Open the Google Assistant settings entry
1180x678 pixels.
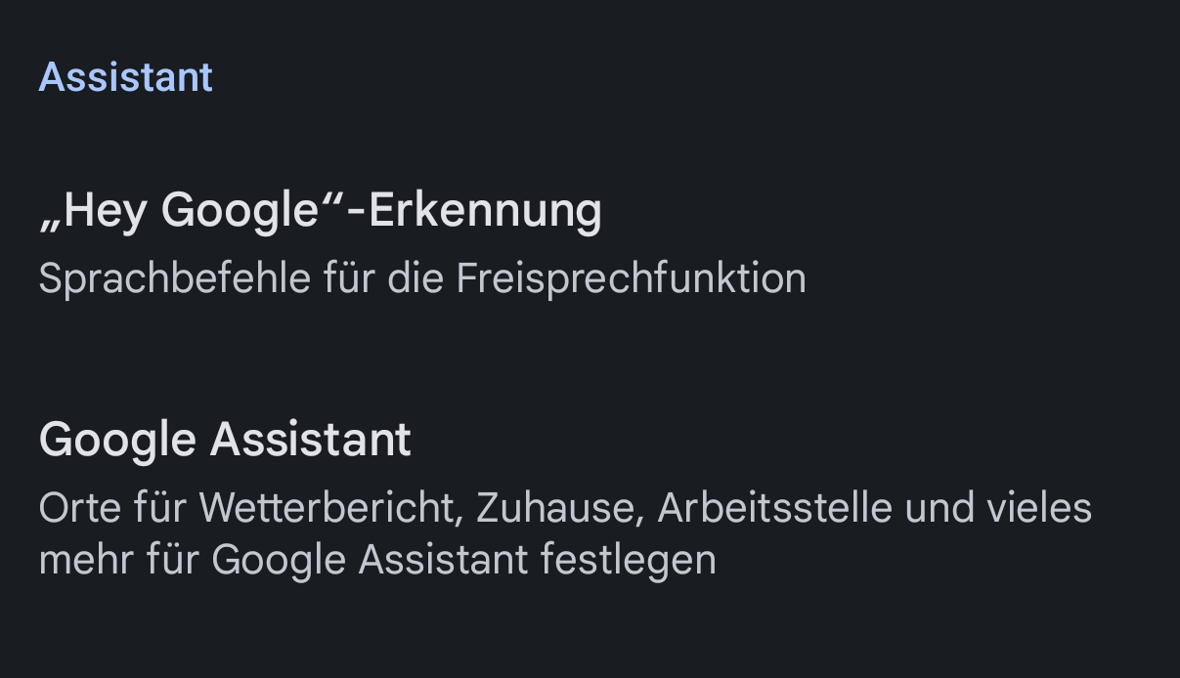tap(225, 440)
